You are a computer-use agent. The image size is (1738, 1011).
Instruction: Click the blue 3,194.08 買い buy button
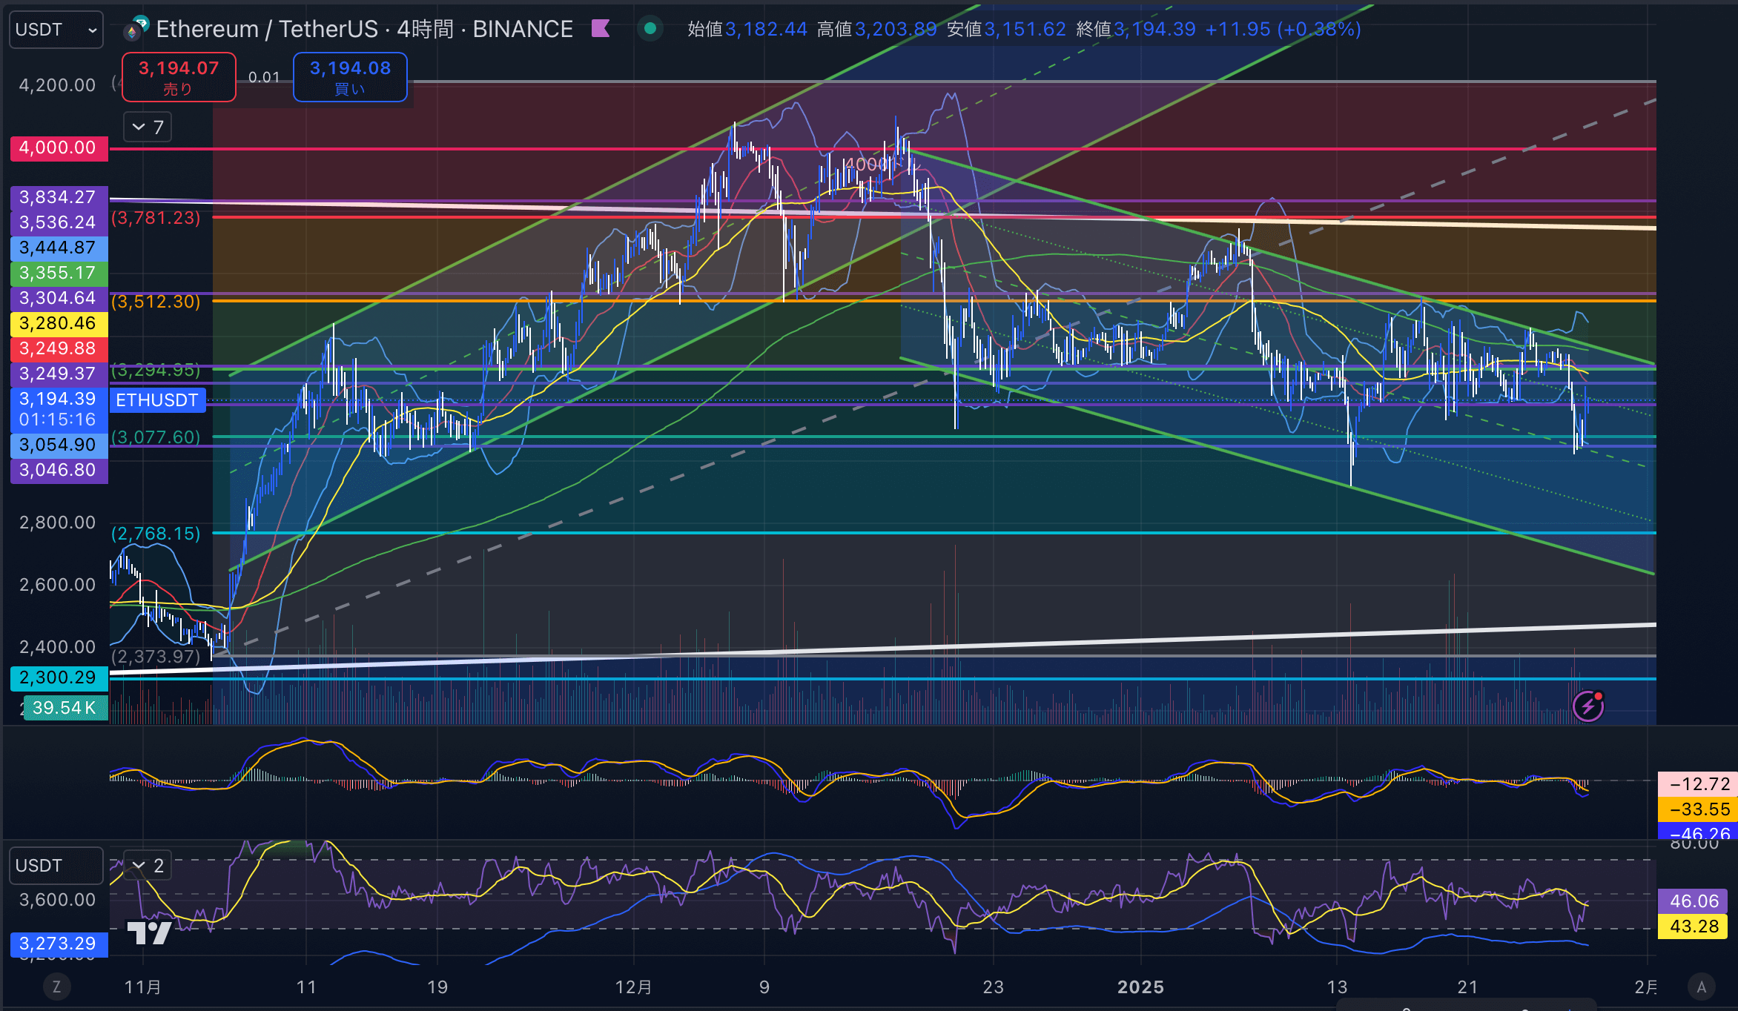[x=350, y=77]
